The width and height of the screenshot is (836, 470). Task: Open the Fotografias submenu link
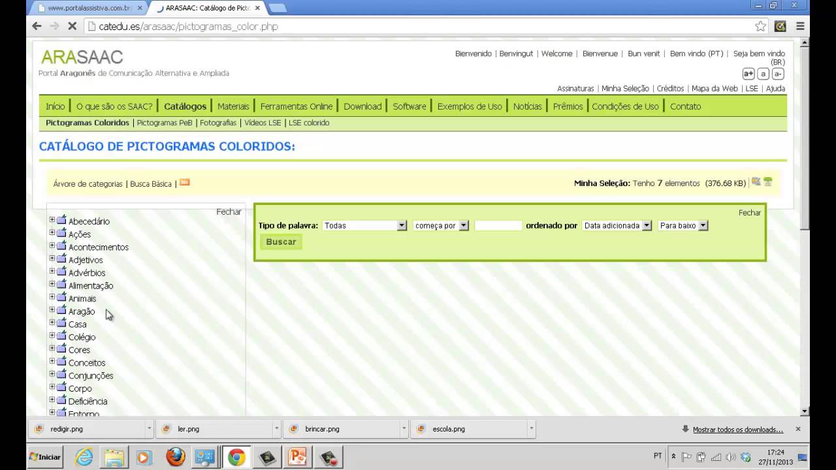click(218, 123)
